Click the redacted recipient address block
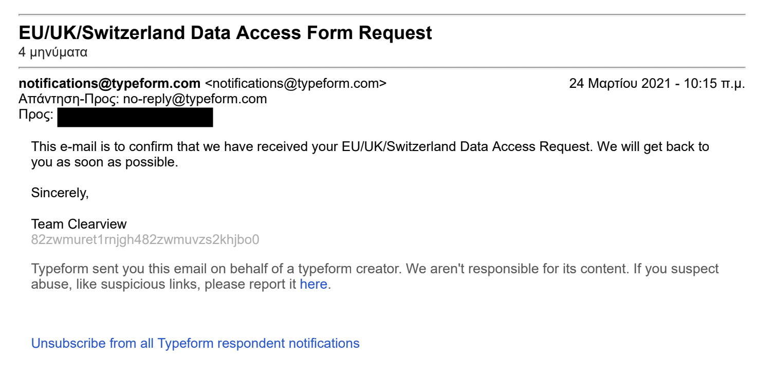 click(x=135, y=117)
